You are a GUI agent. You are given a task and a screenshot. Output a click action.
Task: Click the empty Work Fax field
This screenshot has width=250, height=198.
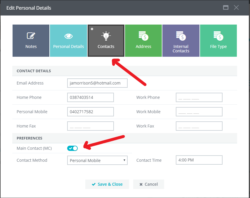(x=199, y=126)
